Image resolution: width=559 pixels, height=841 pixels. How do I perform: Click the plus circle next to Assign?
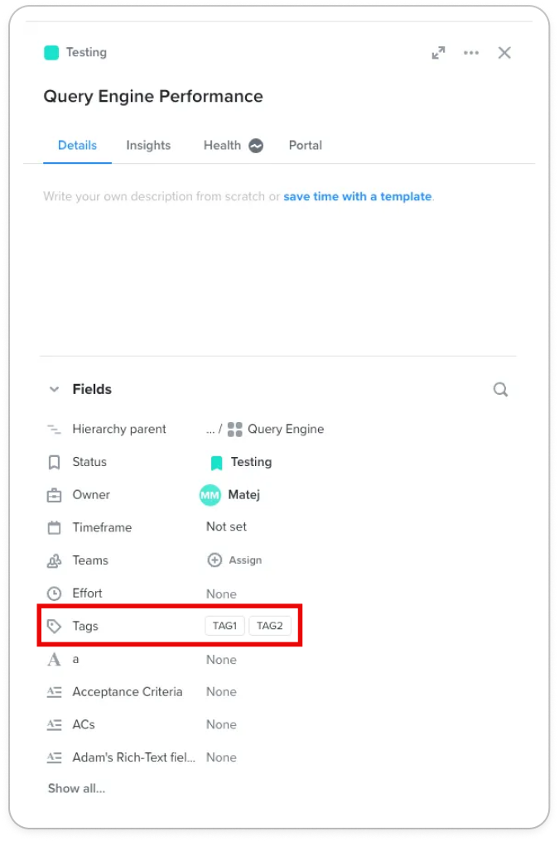click(214, 560)
